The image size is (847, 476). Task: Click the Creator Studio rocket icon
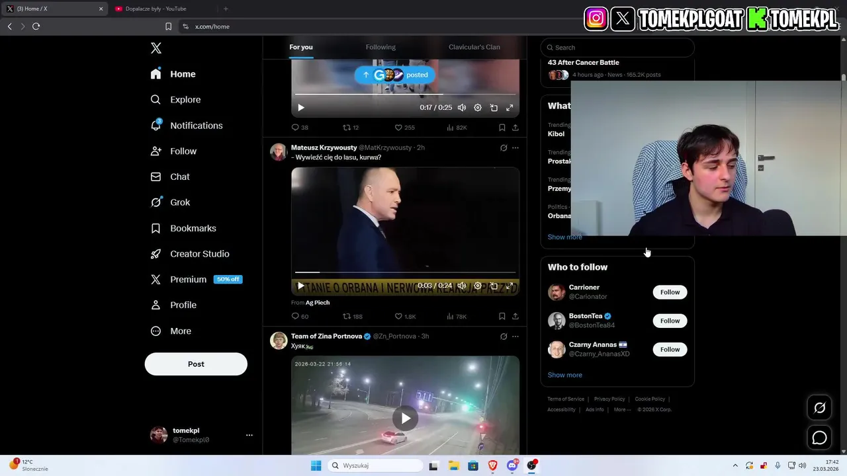[156, 254]
